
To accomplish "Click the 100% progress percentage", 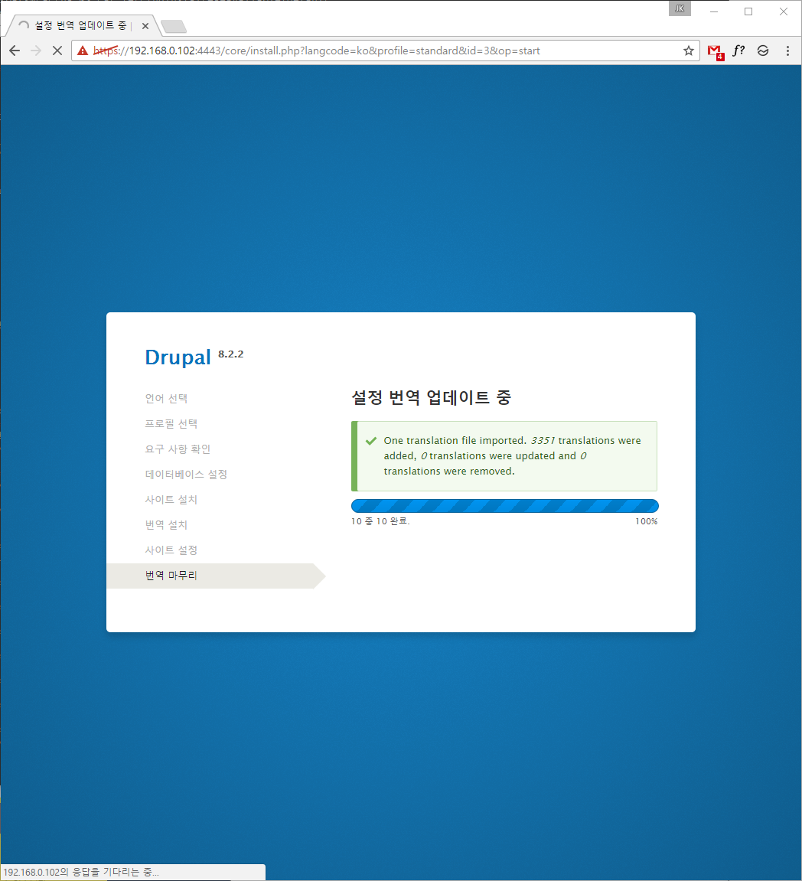I will pyautogui.click(x=647, y=521).
